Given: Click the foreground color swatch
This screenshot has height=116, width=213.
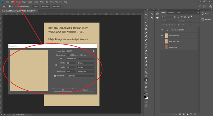Looking at the screenshot, I should pyautogui.click(x=145, y=97).
